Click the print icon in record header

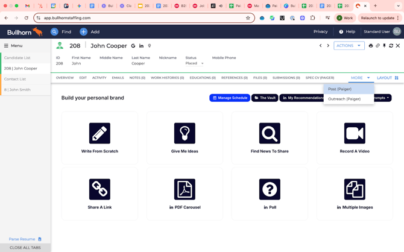tap(371, 46)
